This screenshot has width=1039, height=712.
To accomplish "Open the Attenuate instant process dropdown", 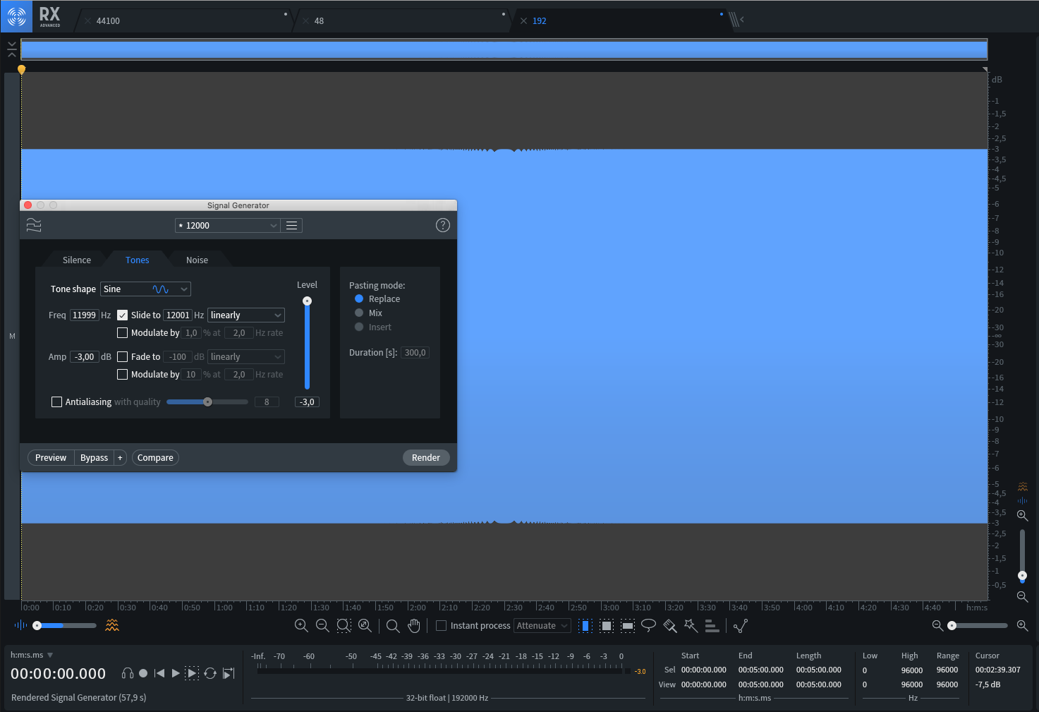I will tap(542, 626).
